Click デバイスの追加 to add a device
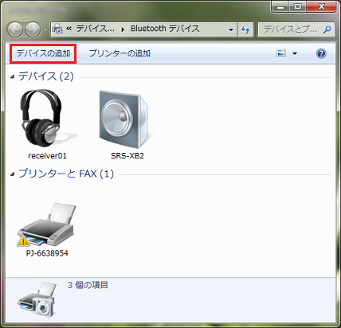This screenshot has width=341, height=328. click(x=43, y=53)
